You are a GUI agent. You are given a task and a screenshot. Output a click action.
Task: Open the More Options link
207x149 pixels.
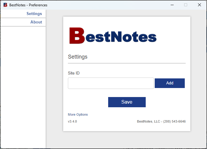coord(78,114)
